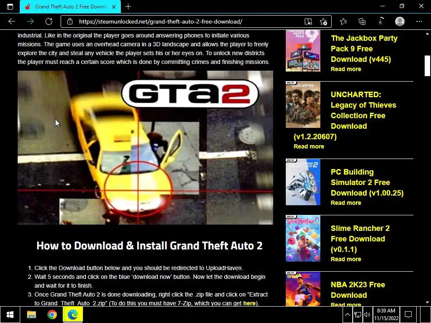431x323 pixels.
Task: Open the taskbar clock showing 8:39 AM
Action: (x=386, y=315)
